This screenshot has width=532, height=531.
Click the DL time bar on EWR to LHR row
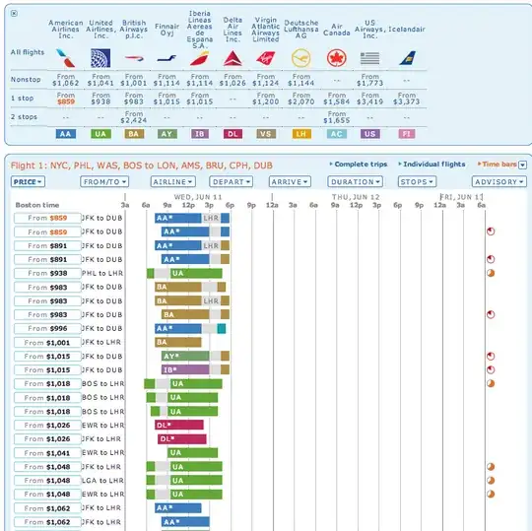(178, 425)
